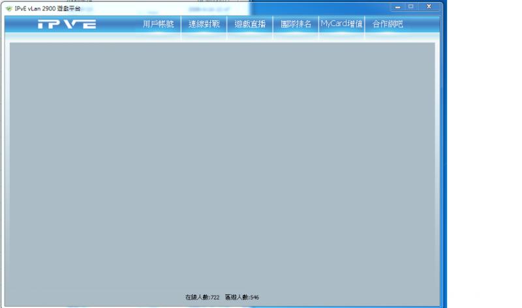Viewport: 522px width, 308px height.
Task: Click the 在線人數:722 status text
Action: click(202, 297)
